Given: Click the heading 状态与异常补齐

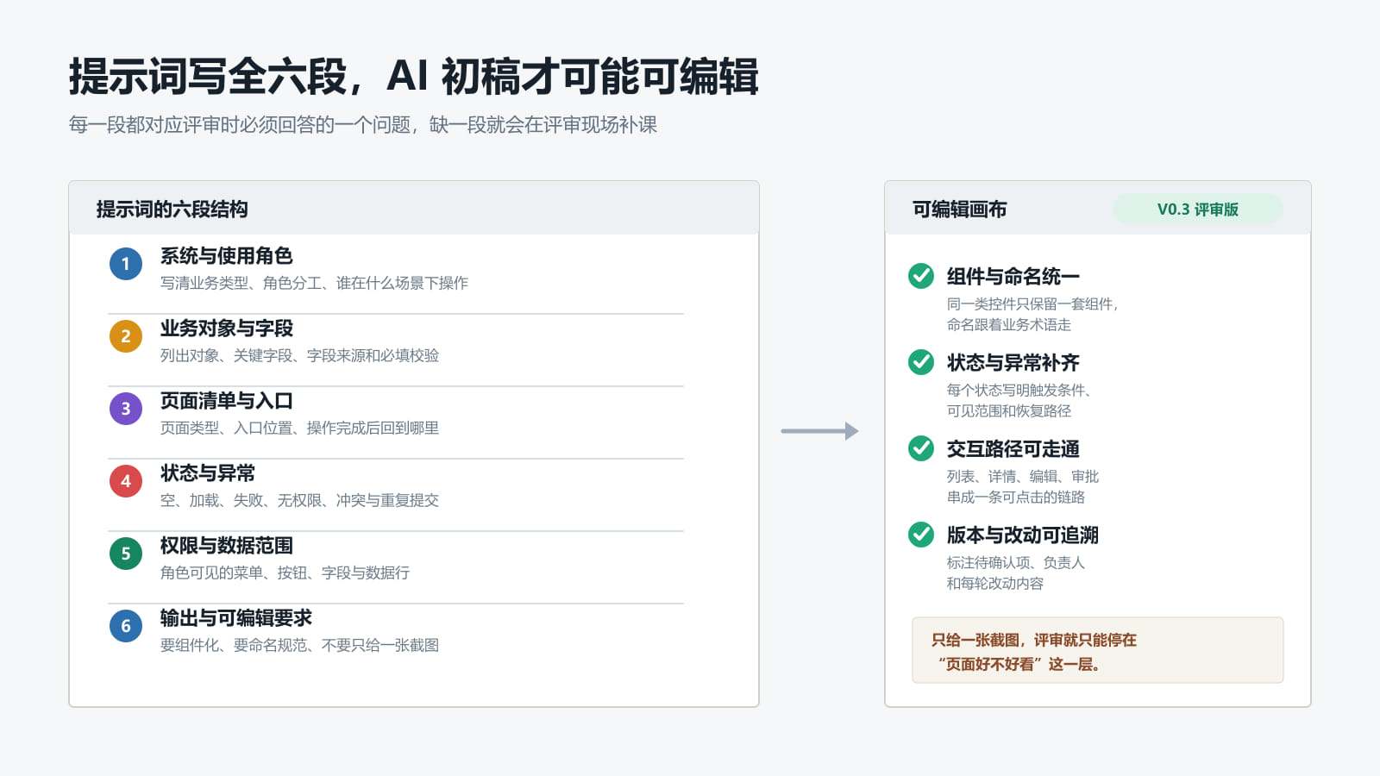Looking at the screenshot, I should click(1013, 363).
